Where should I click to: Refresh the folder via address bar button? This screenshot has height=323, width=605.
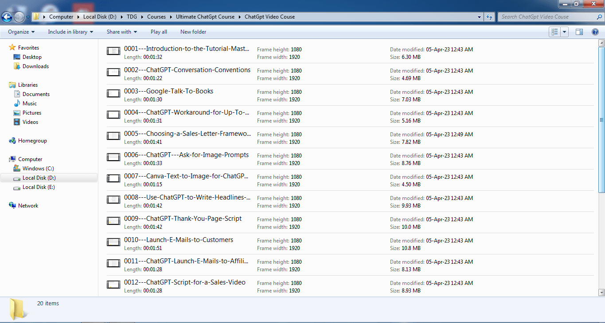click(x=489, y=17)
